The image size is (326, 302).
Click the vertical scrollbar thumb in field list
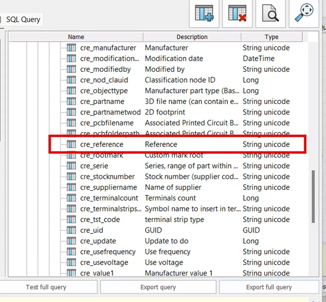click(313, 196)
